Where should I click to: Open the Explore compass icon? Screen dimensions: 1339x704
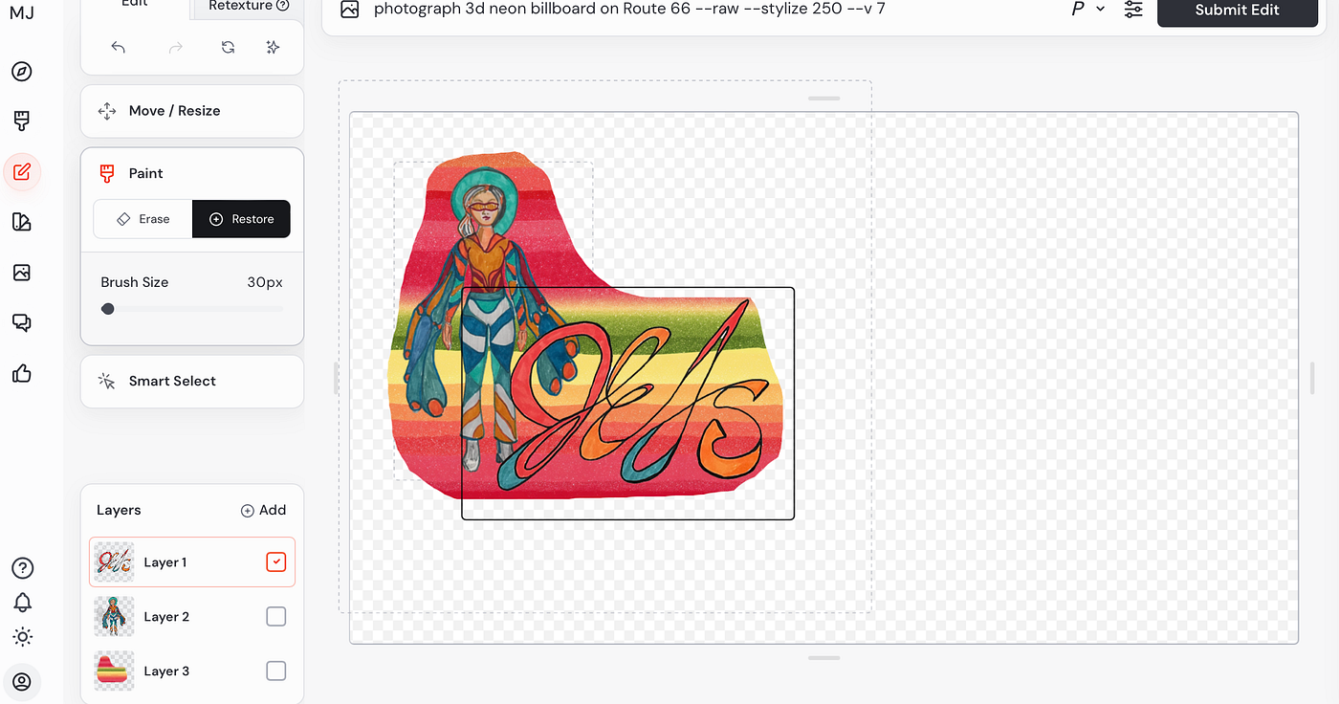pos(22,72)
